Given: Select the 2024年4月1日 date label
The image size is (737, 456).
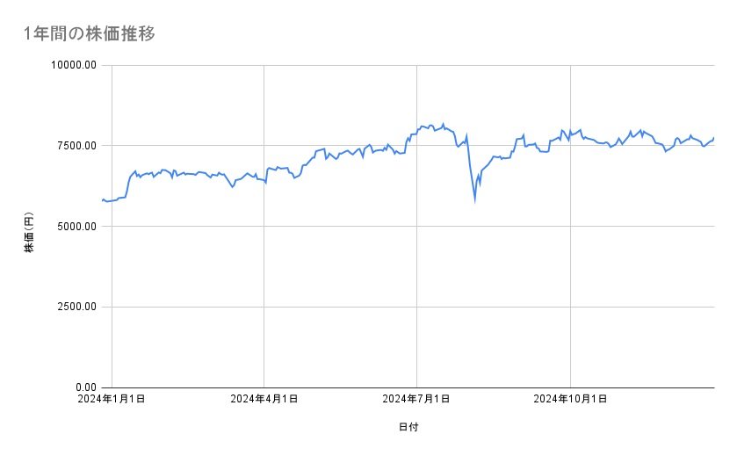Looking at the screenshot, I should point(264,399).
